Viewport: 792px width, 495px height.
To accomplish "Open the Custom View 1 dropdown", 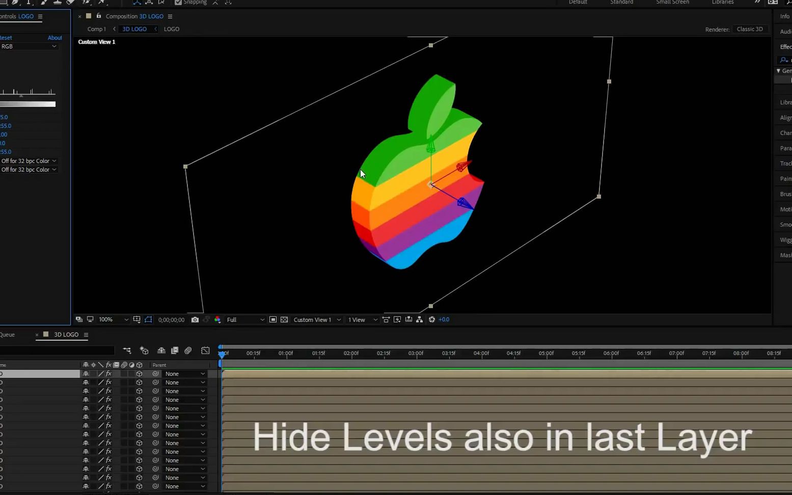I will tap(317, 319).
